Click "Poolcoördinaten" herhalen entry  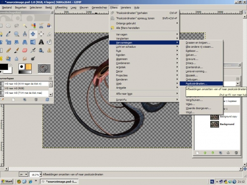pyautogui.click(x=144, y=13)
